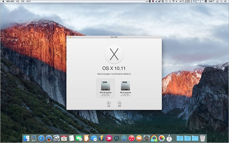Open Calendar showing 22 in the Dock
Image resolution: width=229 pixels, height=143 pixels.
click(x=64, y=138)
